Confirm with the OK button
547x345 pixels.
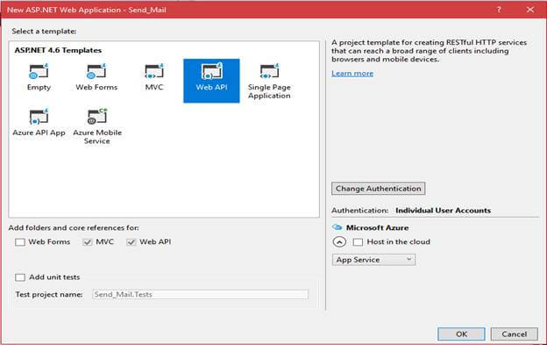pyautogui.click(x=461, y=334)
